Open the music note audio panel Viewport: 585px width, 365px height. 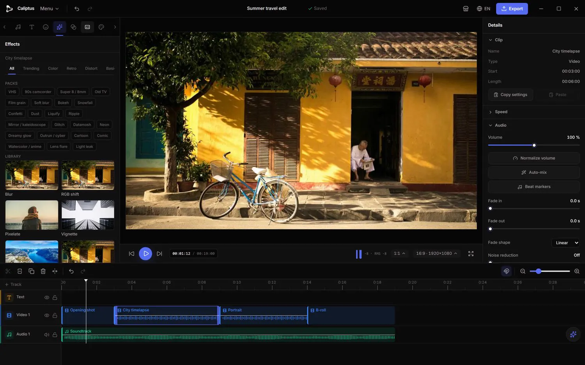click(18, 27)
